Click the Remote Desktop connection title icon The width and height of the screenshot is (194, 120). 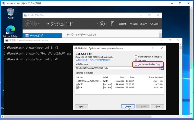[4, 3]
